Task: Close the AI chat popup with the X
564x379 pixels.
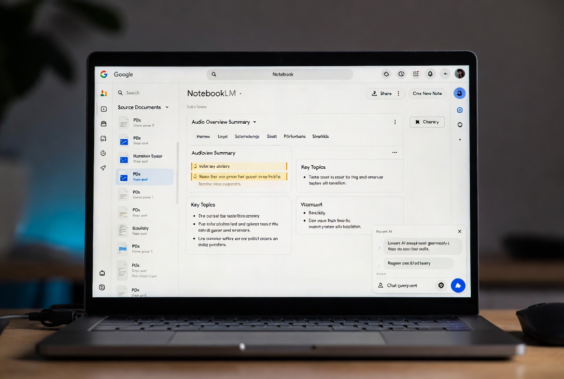Action: (x=459, y=231)
